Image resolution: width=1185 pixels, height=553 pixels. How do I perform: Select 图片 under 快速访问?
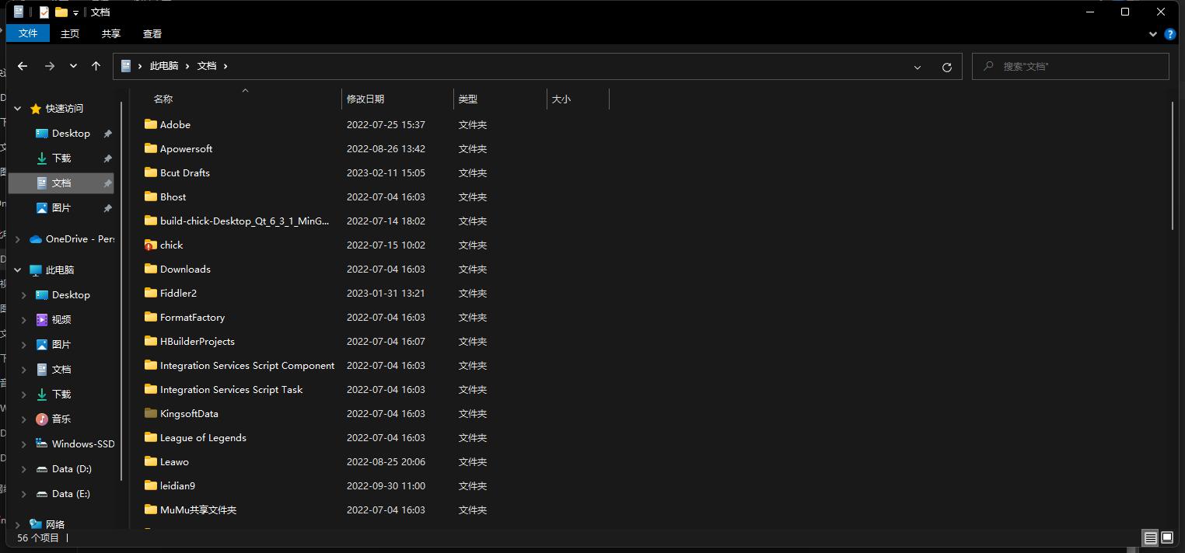61,208
